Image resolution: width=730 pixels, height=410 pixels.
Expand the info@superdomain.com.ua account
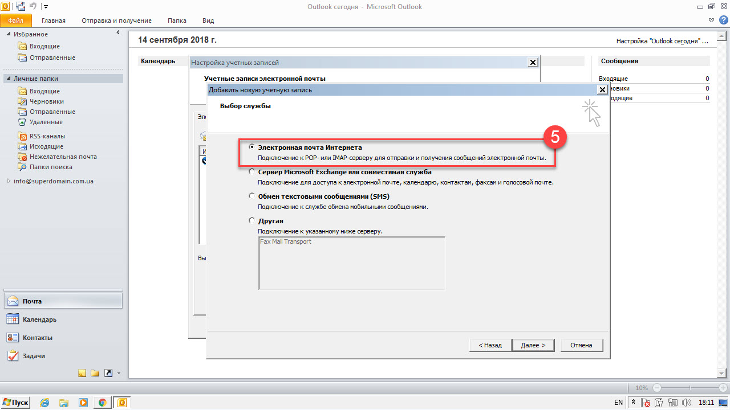point(9,181)
